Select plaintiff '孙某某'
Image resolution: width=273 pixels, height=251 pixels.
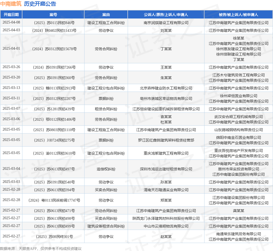166,182
